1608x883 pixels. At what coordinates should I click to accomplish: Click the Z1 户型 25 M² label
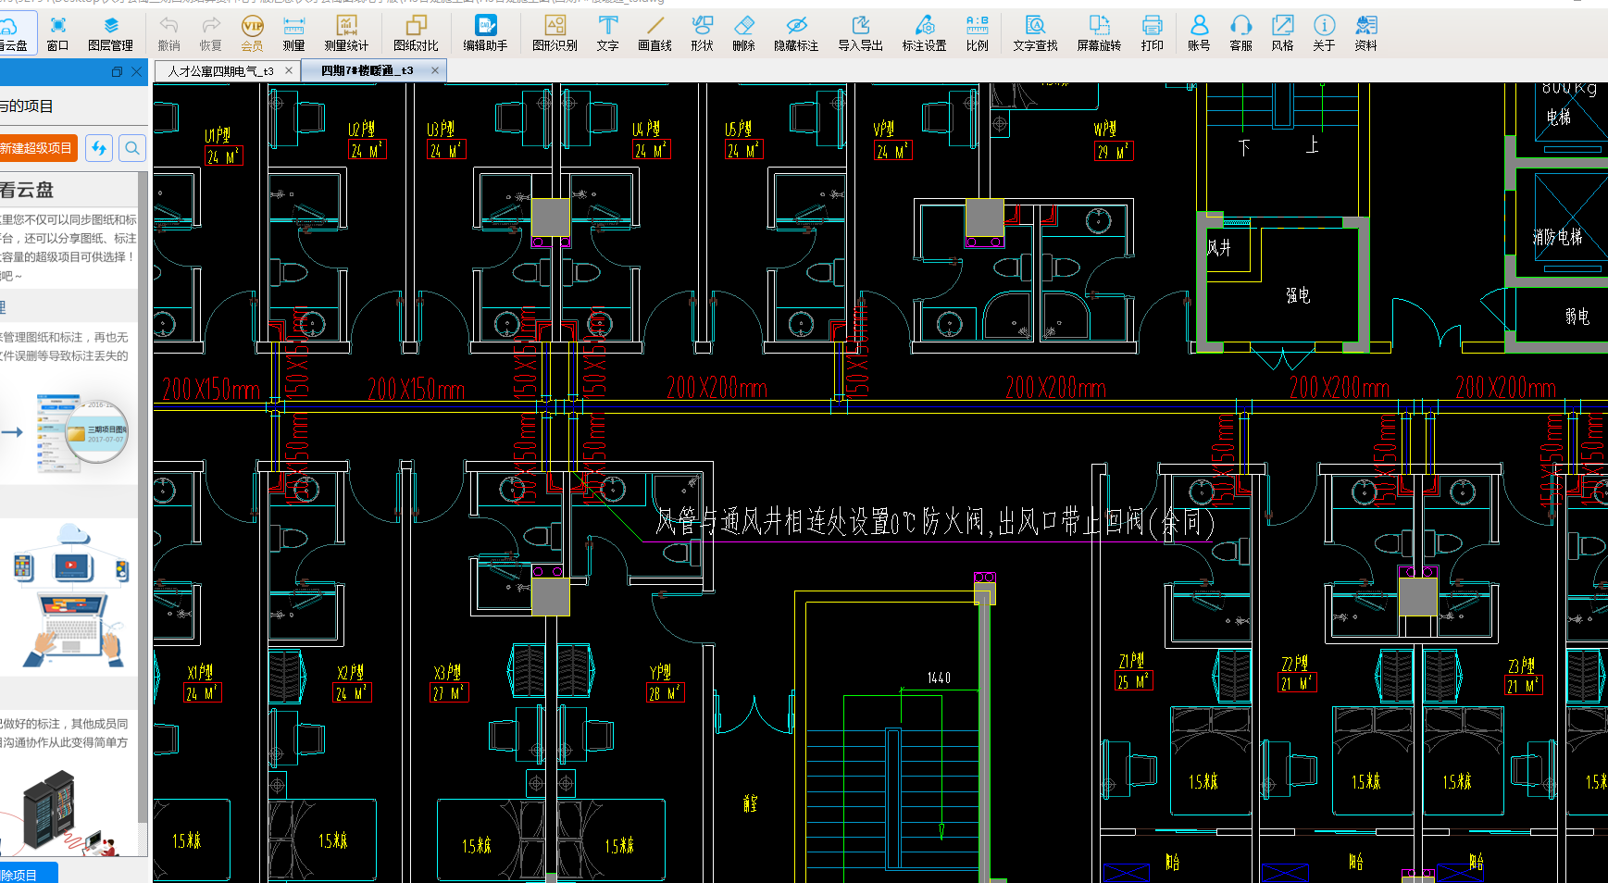point(1133,681)
